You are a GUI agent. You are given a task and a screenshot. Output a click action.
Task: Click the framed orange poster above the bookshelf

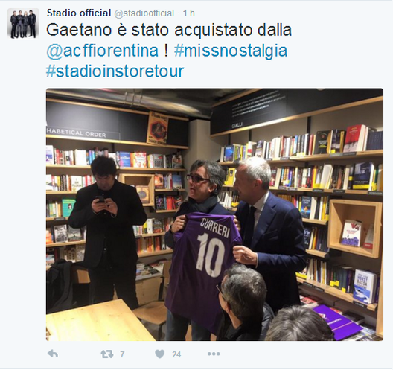pyautogui.click(x=157, y=128)
